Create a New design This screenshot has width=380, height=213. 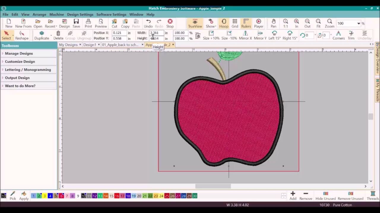9,23
